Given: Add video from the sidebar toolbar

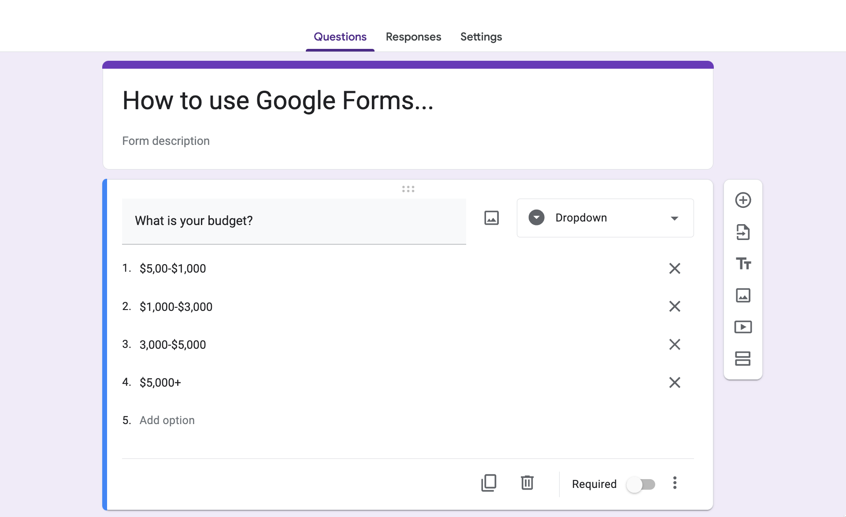Looking at the screenshot, I should tap(743, 327).
